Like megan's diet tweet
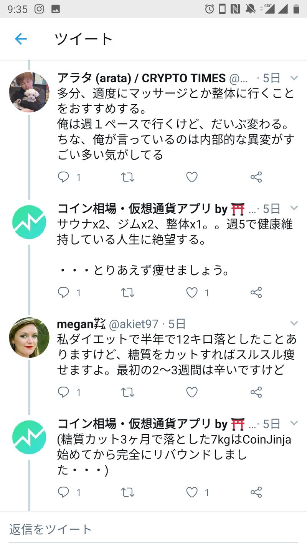307x547 pixels. (192, 392)
